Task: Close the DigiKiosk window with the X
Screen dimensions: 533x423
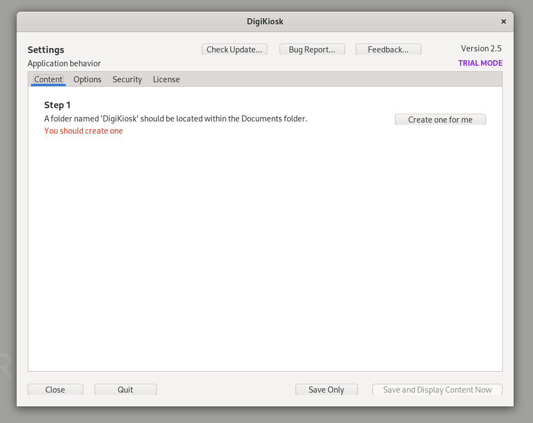Action: [503, 22]
